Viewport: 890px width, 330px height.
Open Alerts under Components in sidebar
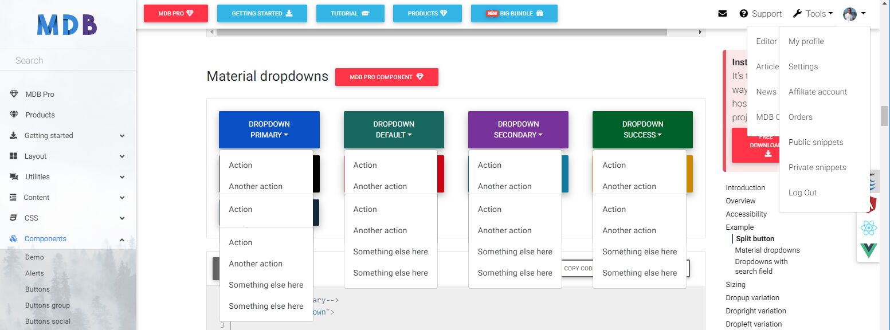[34, 273]
